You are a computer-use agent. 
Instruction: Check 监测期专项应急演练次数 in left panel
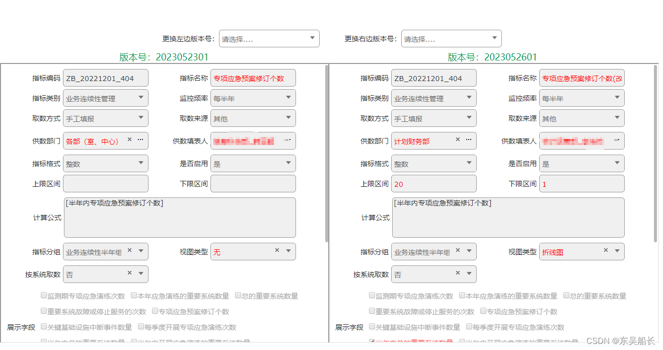tap(44, 295)
